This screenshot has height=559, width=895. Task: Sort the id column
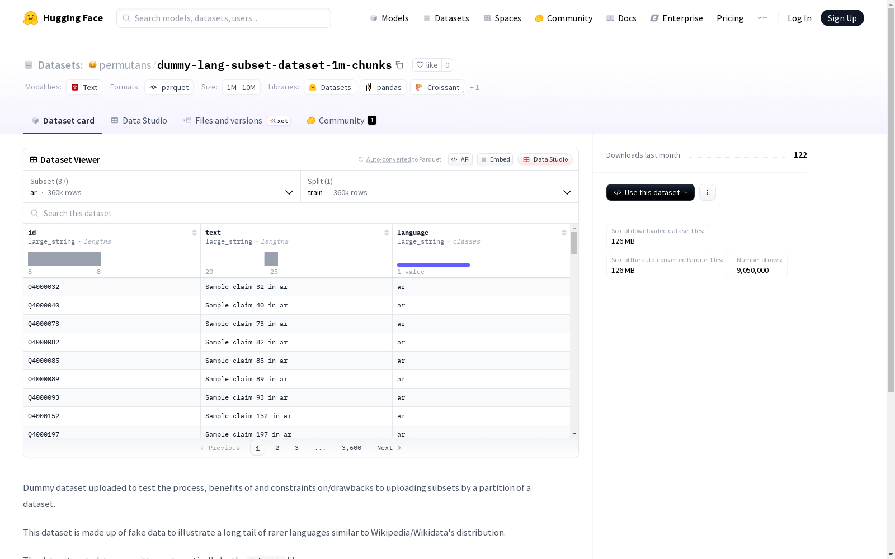point(194,233)
